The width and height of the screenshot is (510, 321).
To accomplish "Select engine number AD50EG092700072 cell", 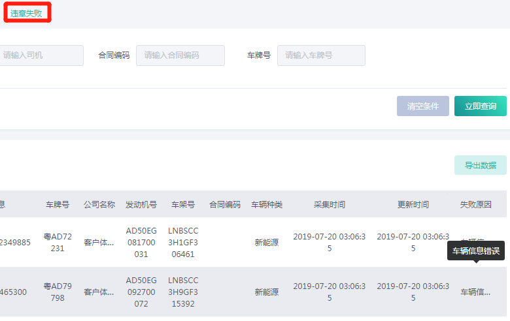I will 141,292.
